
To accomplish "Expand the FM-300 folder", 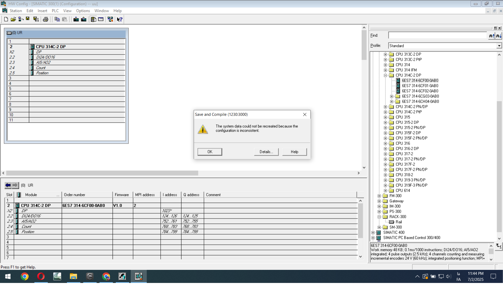I will coord(379,196).
